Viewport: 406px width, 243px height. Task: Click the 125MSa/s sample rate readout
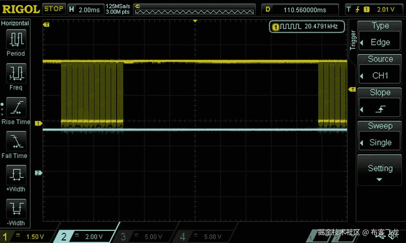coord(118,6)
